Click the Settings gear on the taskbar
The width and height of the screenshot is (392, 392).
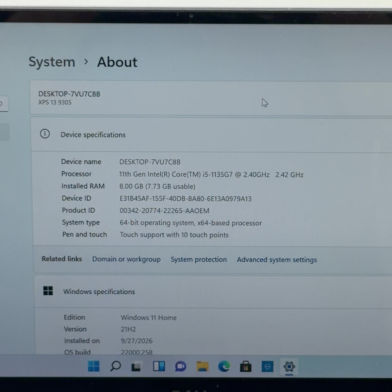289,367
